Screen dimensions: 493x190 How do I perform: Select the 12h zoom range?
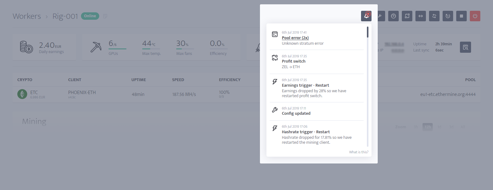(x=428, y=127)
